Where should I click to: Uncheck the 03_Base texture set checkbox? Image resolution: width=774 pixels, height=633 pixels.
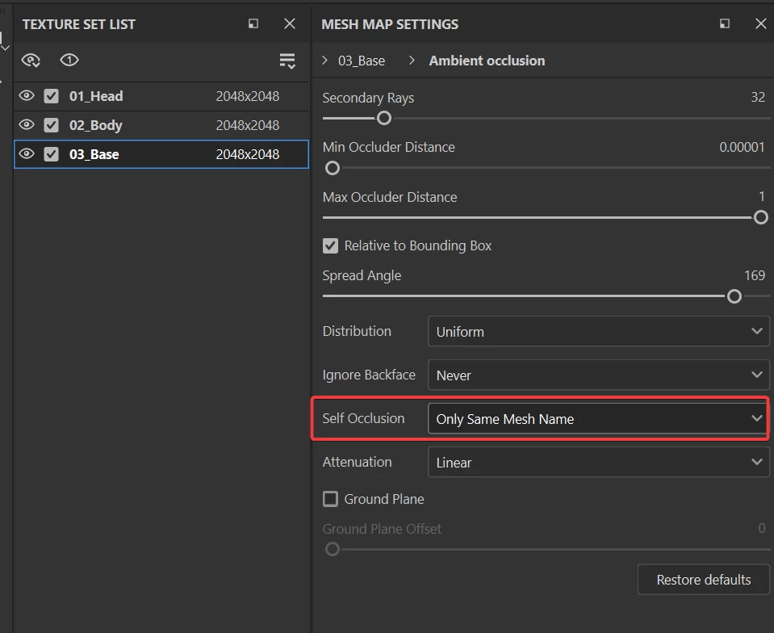tap(52, 154)
